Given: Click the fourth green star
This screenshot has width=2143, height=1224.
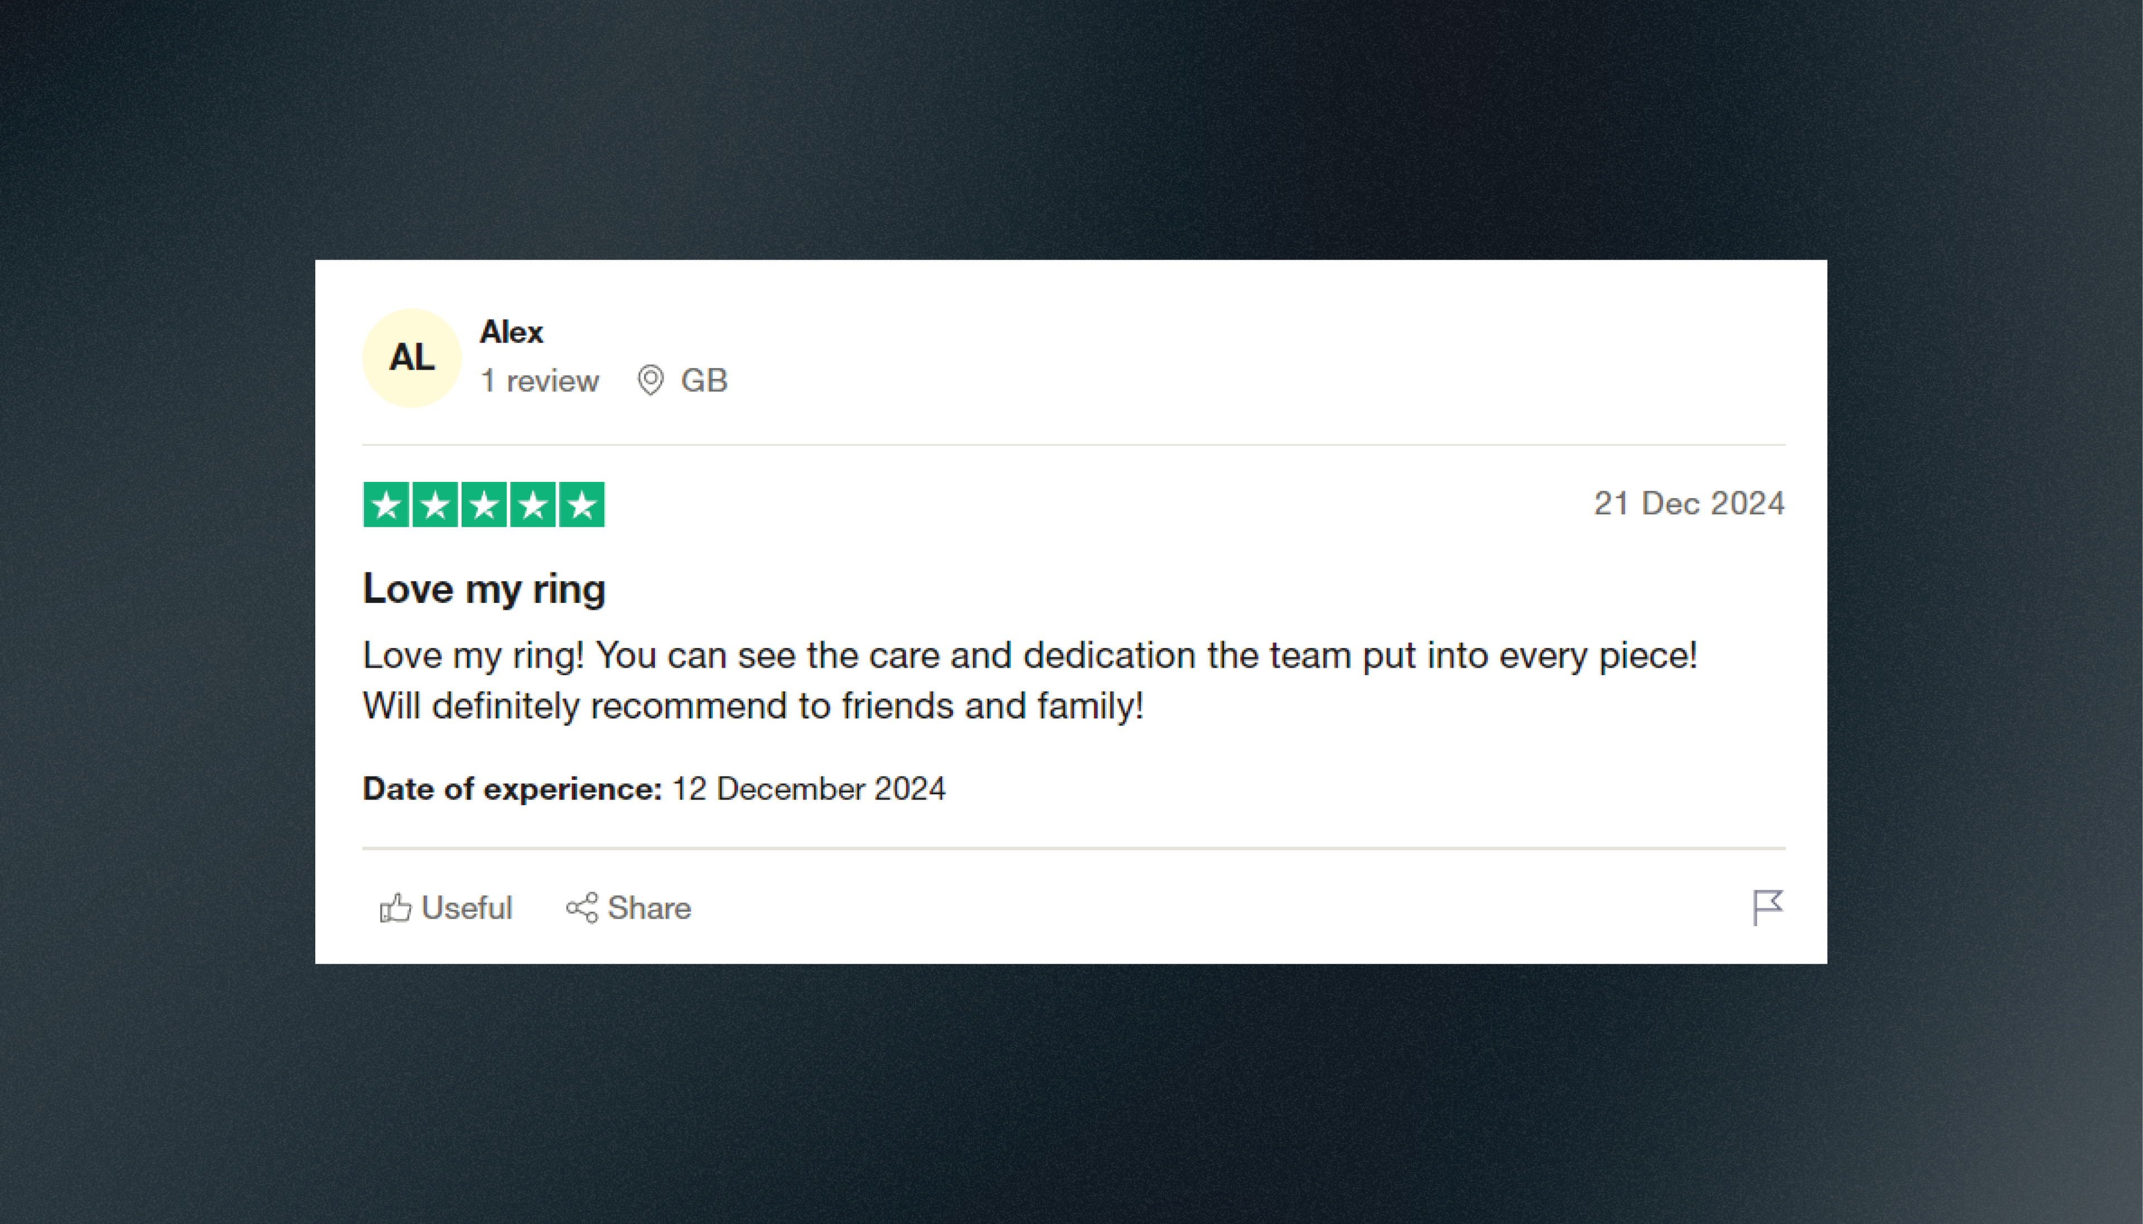Looking at the screenshot, I should point(532,504).
